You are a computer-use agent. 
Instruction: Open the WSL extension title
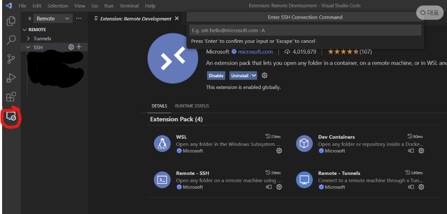point(182,137)
